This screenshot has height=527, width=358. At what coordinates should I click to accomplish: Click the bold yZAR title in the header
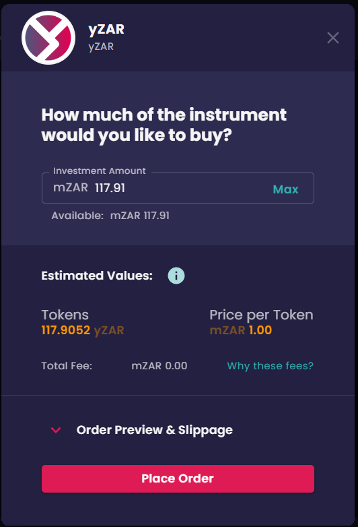coord(106,30)
